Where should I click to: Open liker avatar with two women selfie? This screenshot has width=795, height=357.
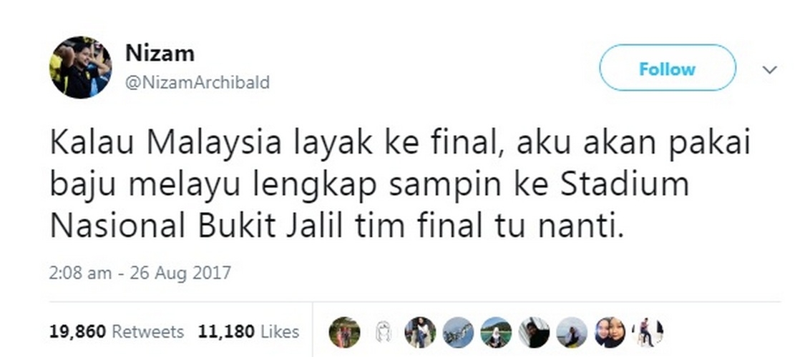[x=610, y=332]
